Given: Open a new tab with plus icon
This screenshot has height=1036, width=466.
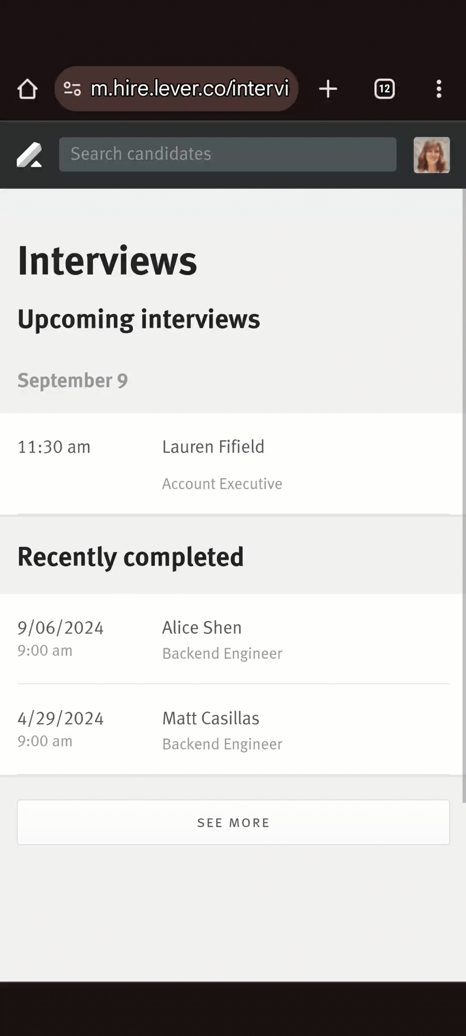Looking at the screenshot, I should click(x=328, y=89).
